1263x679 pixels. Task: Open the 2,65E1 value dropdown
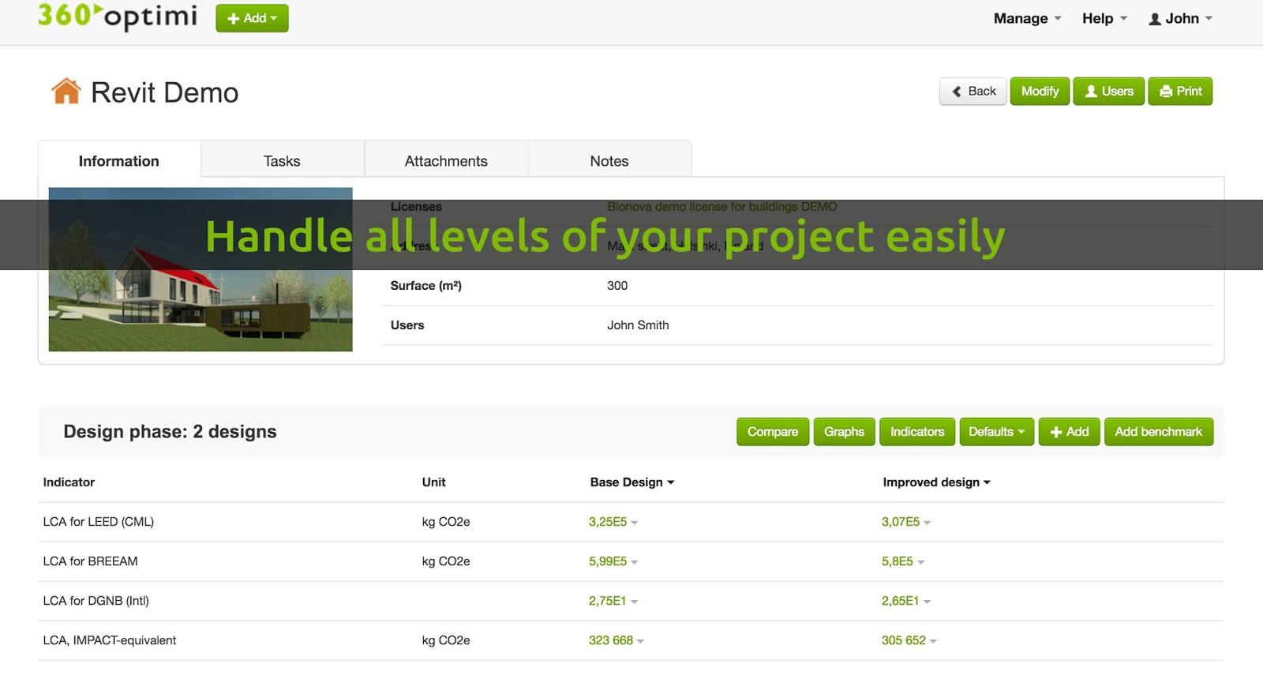pos(906,601)
